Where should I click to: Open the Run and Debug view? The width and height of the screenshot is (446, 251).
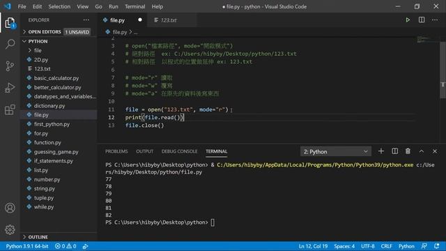tap(10, 88)
